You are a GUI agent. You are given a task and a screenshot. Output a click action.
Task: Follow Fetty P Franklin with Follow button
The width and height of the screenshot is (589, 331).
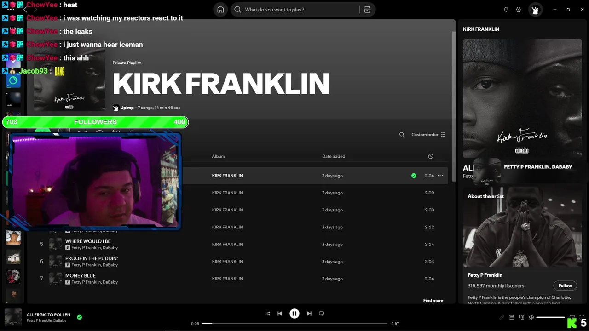(x=565, y=285)
